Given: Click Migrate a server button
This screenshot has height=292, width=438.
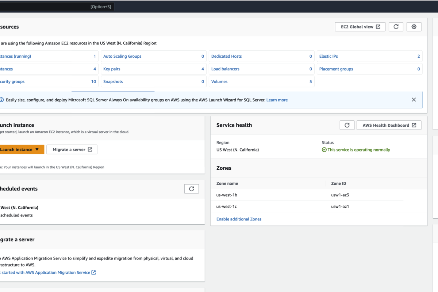Looking at the screenshot, I should [72, 150].
